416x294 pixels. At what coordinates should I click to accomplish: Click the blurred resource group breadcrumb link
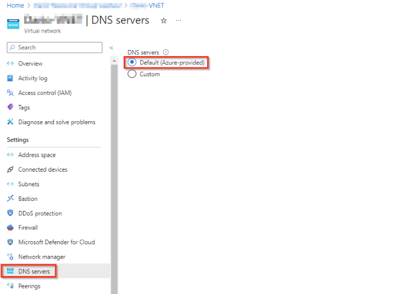coord(77,6)
